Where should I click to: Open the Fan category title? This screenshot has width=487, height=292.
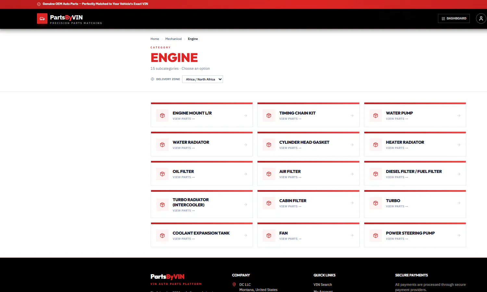click(x=283, y=233)
